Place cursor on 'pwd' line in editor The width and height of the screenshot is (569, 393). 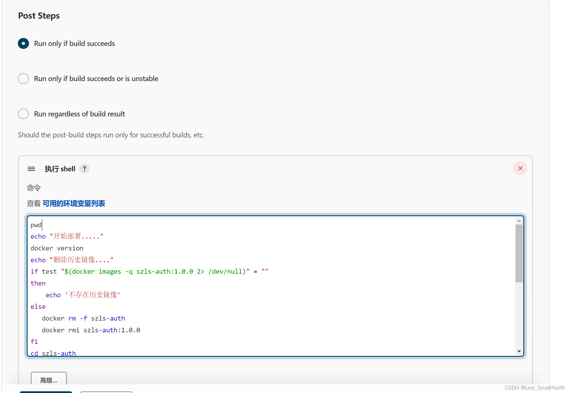tap(36, 225)
